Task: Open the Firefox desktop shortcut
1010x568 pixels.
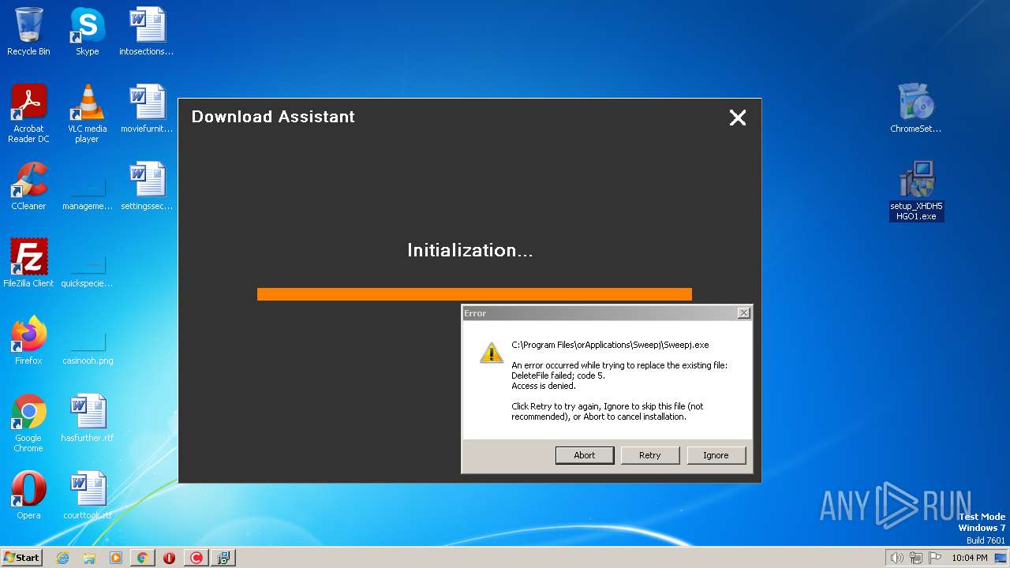Action: [28, 341]
